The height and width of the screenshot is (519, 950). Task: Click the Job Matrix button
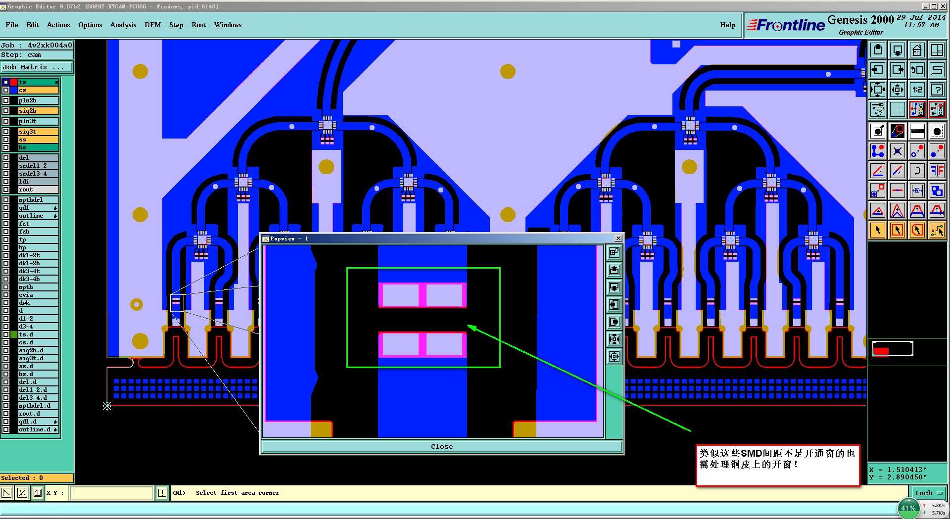[x=37, y=67]
